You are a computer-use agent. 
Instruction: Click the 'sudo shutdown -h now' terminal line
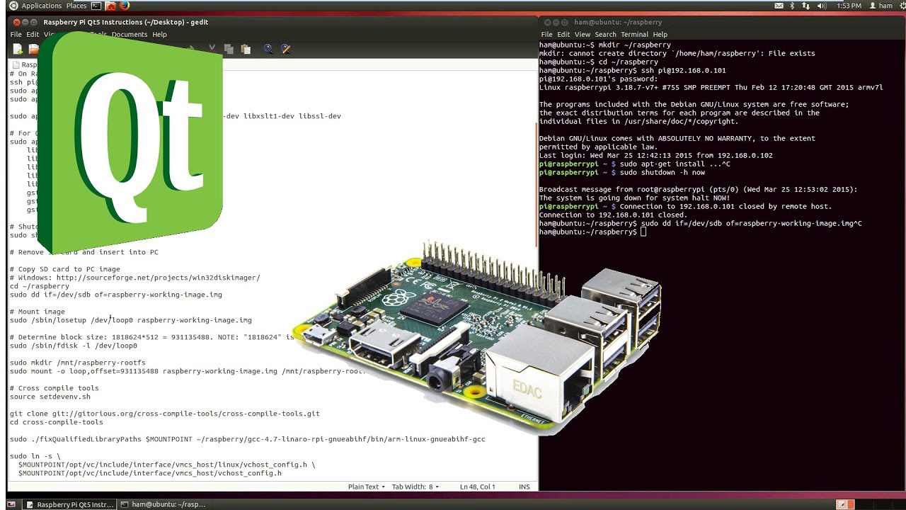coord(622,172)
